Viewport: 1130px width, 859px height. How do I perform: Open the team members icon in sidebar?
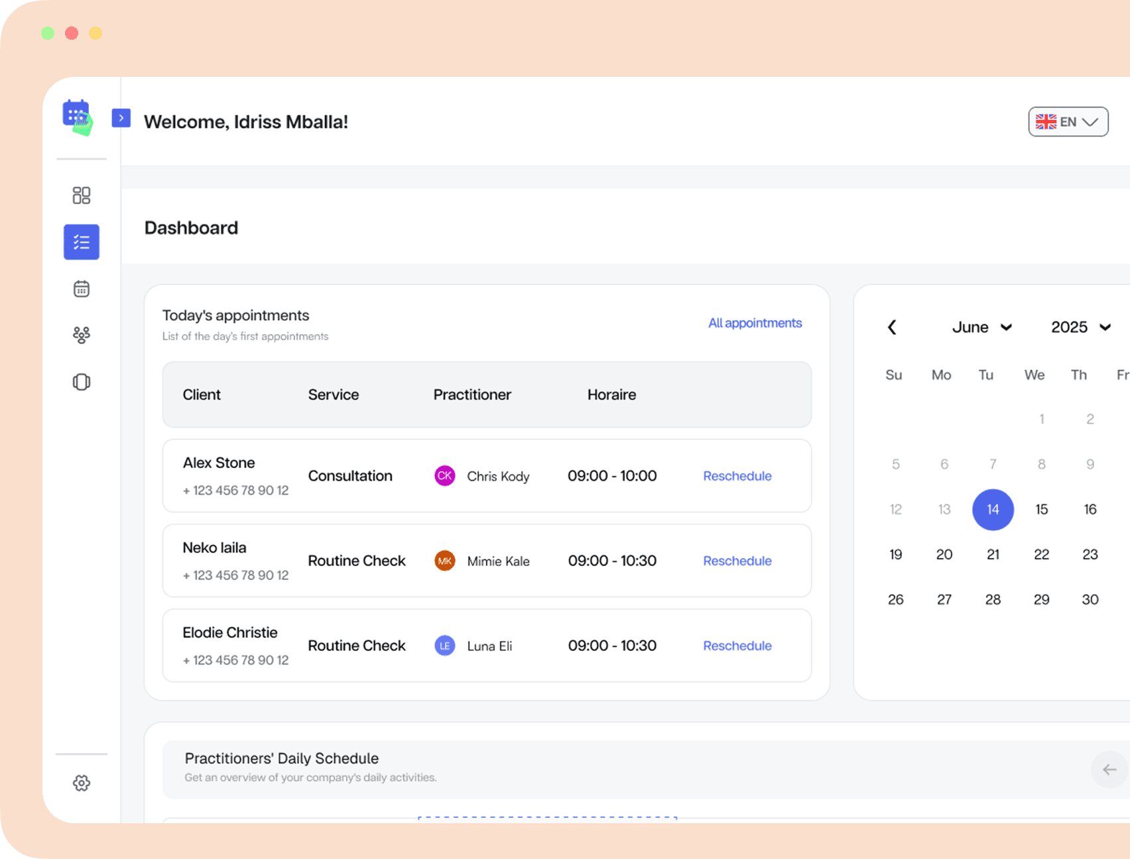[x=81, y=335]
